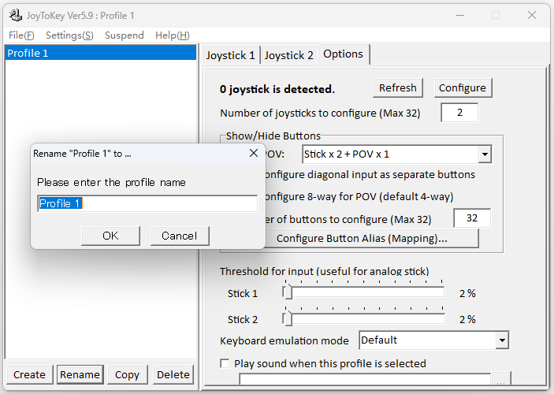Close the Rename profile dialog with X
Screen dimensions: 554x394
(254, 153)
